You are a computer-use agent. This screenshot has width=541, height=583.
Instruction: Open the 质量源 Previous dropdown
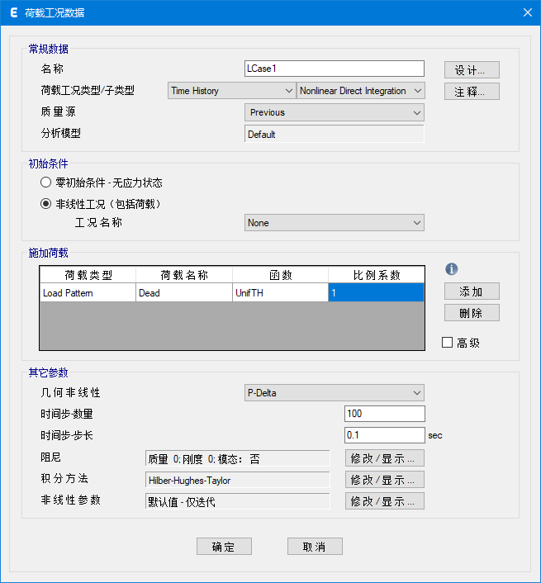335,112
